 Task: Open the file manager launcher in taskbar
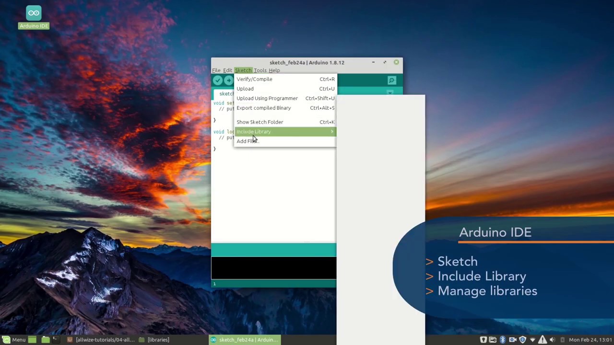pyautogui.click(x=45, y=340)
